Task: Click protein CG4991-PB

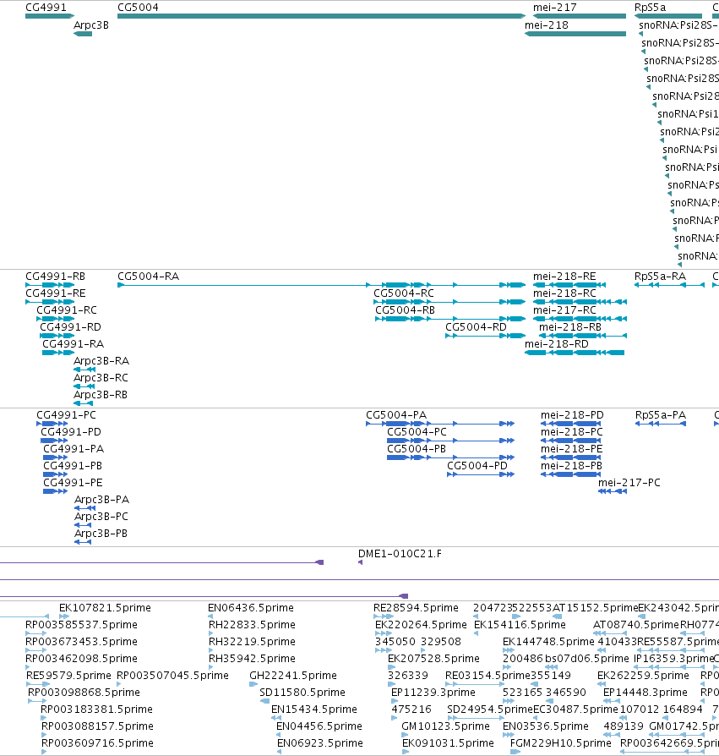Action: coord(73,466)
